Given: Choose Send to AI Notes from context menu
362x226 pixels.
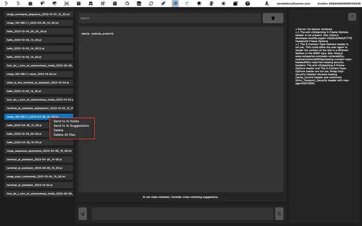Looking at the screenshot, I should coord(66,121).
